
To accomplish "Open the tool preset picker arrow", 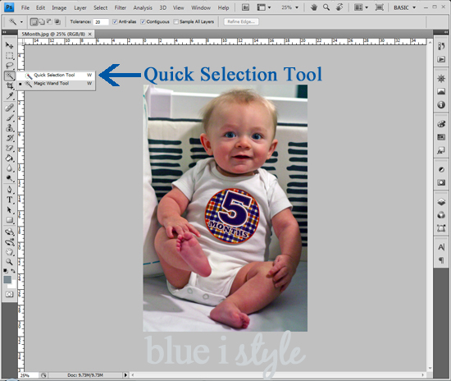I will [x=21, y=22].
